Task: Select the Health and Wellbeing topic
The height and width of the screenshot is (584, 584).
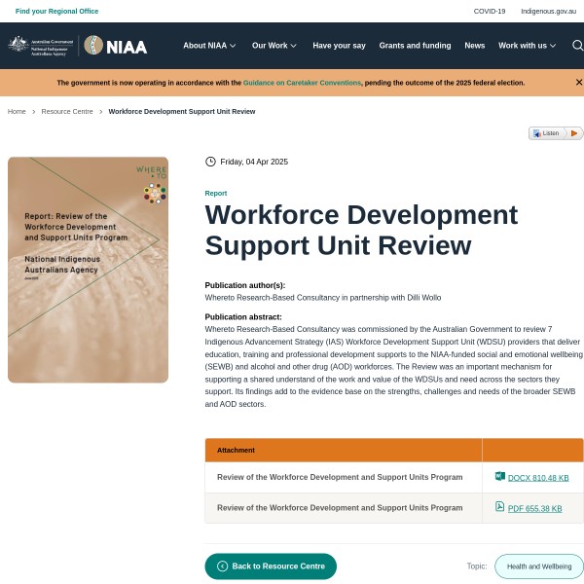Action: click(538, 566)
